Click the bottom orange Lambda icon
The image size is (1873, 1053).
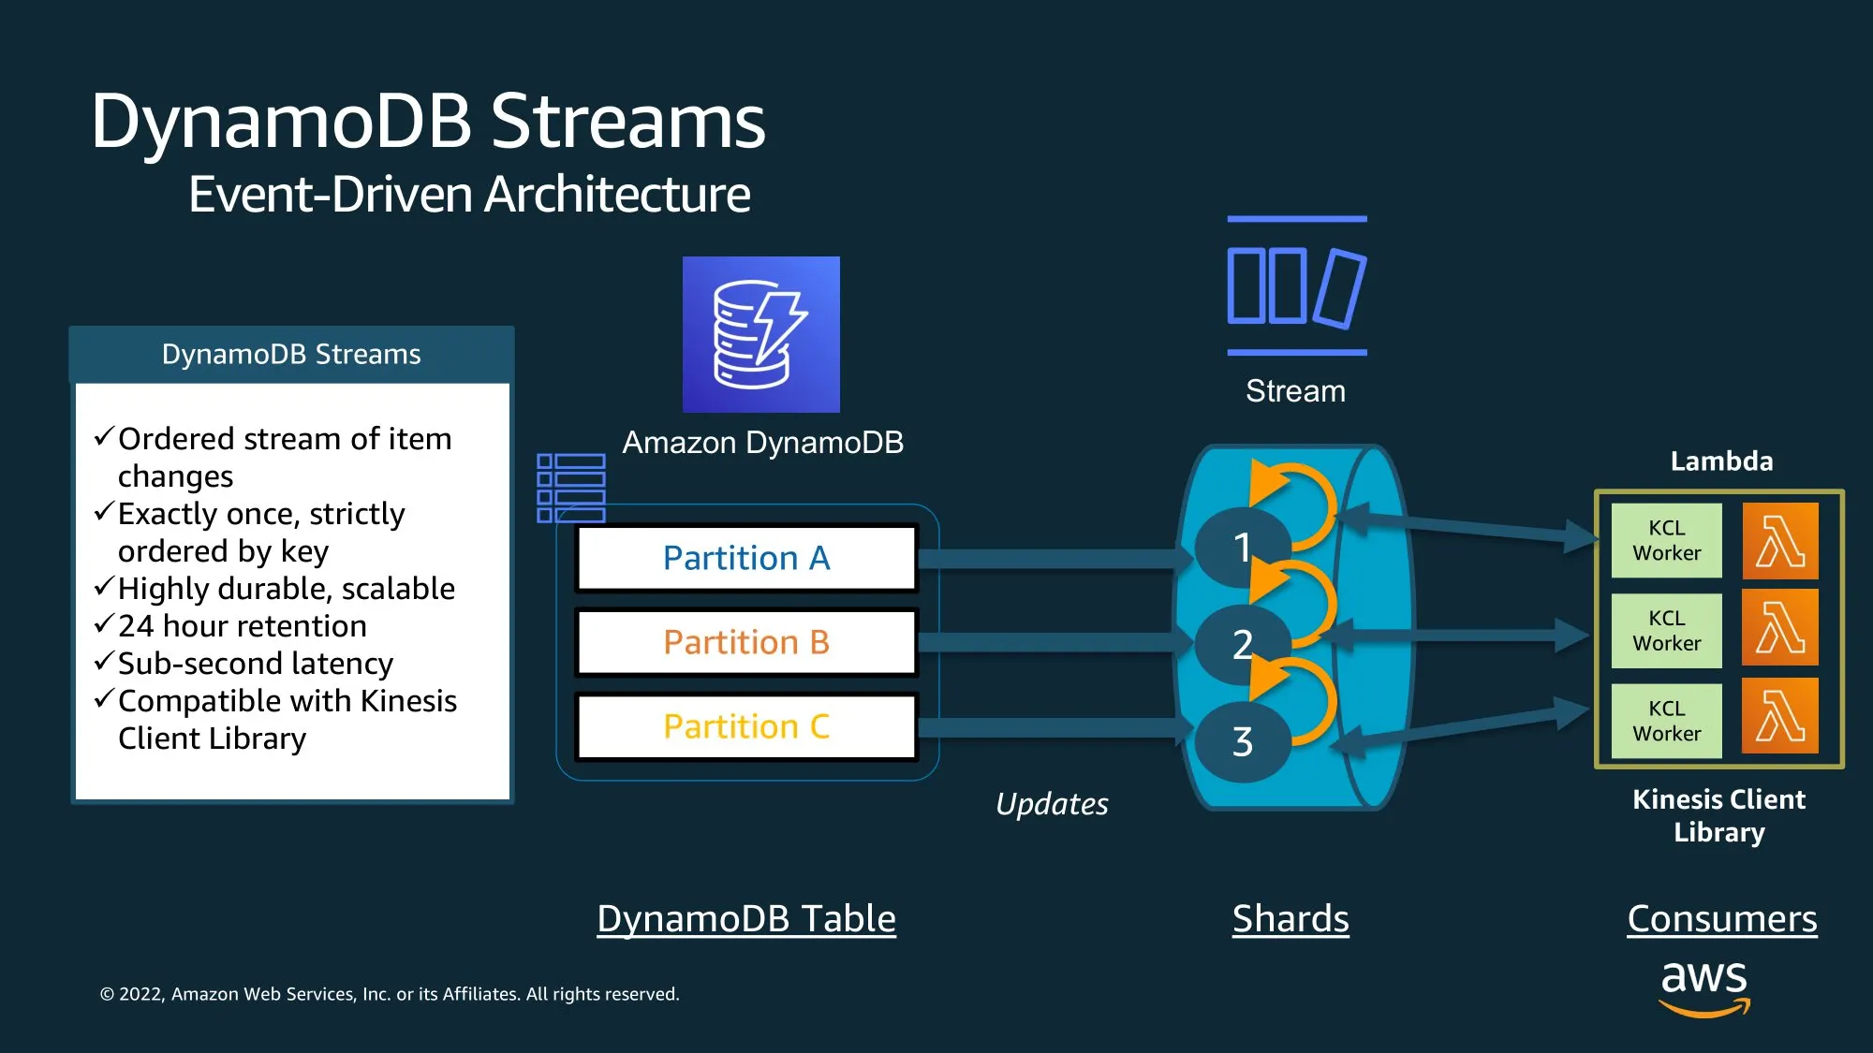(1779, 716)
